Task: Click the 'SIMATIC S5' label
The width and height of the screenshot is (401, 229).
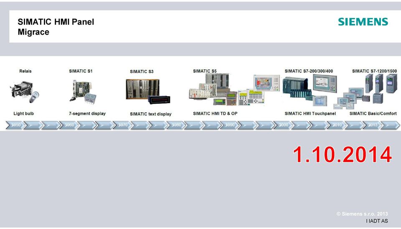Action: [x=205, y=71]
